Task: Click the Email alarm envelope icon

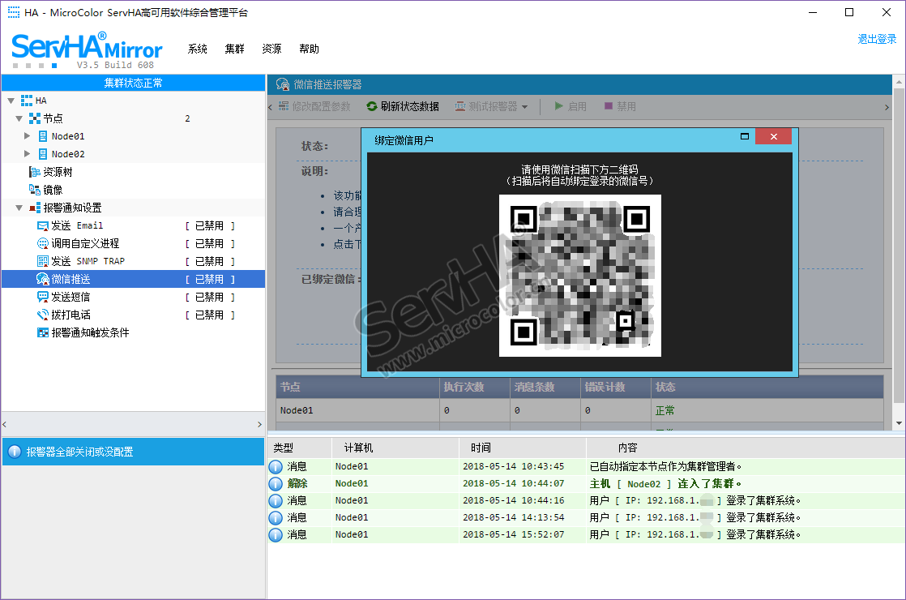Action: (x=43, y=225)
